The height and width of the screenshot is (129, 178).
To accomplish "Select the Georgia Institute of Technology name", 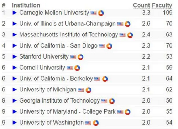I will click(x=59, y=101).
